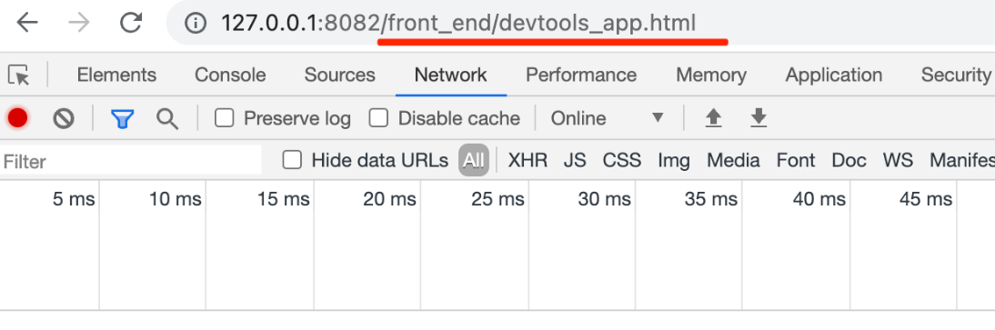Clear the network log
Image resolution: width=995 pixels, height=330 pixels.
tap(64, 118)
